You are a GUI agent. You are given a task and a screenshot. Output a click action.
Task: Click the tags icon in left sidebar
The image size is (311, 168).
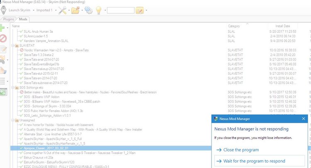pos(2,60)
